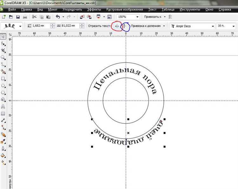Click the Save disk icon
Image resolution: width=238 pixels, height=189 pixels.
[18, 17]
